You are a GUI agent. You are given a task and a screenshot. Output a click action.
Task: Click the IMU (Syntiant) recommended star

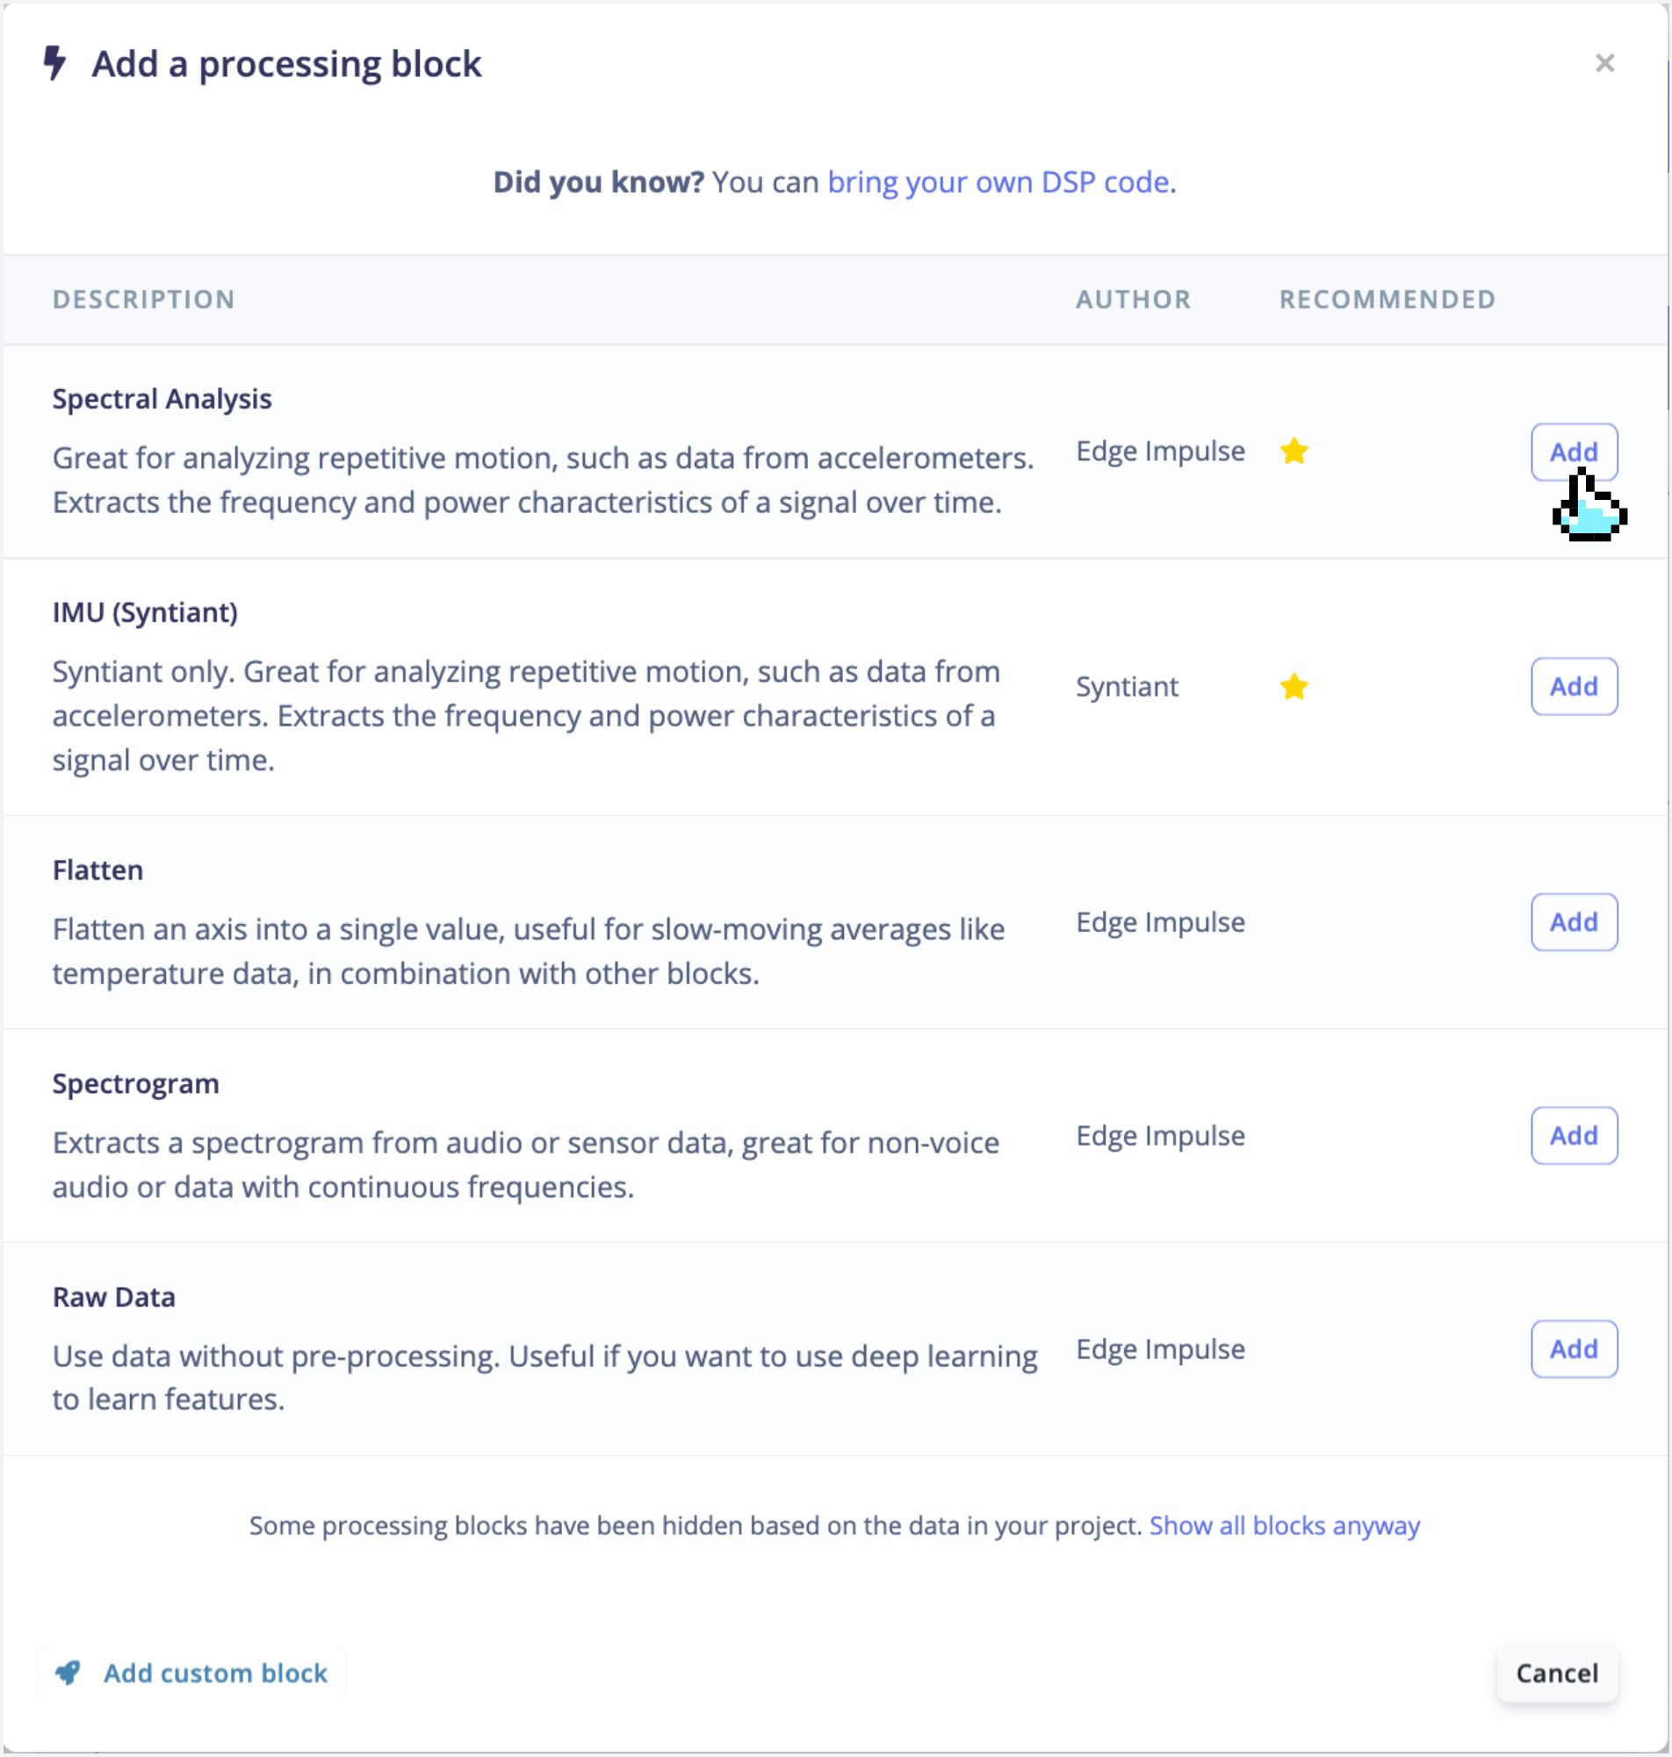coord(1294,686)
